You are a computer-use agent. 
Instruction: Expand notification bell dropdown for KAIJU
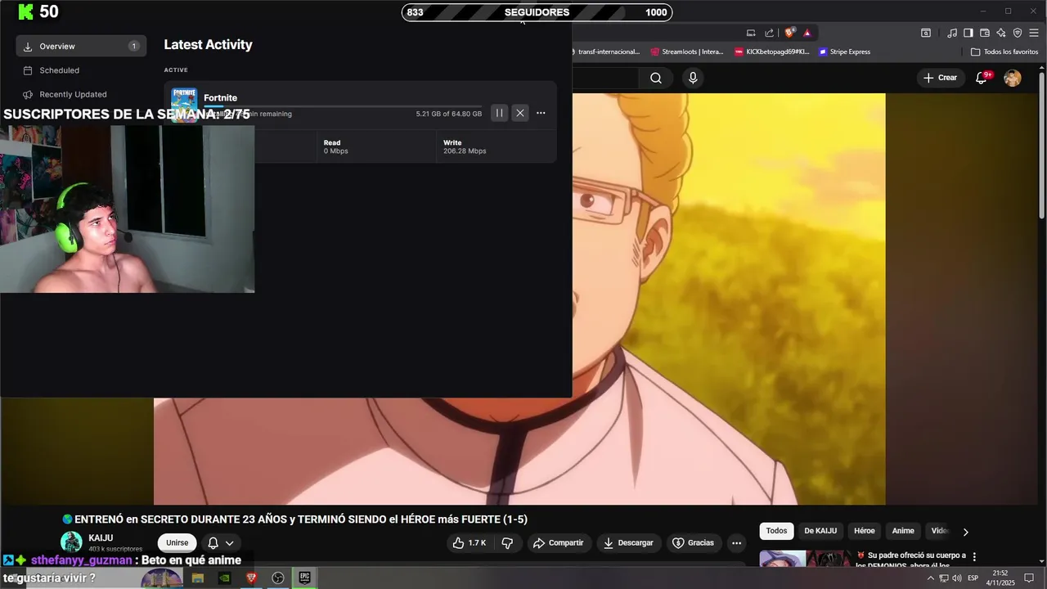point(221,542)
